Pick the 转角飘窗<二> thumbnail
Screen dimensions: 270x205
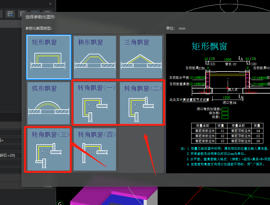141,103
